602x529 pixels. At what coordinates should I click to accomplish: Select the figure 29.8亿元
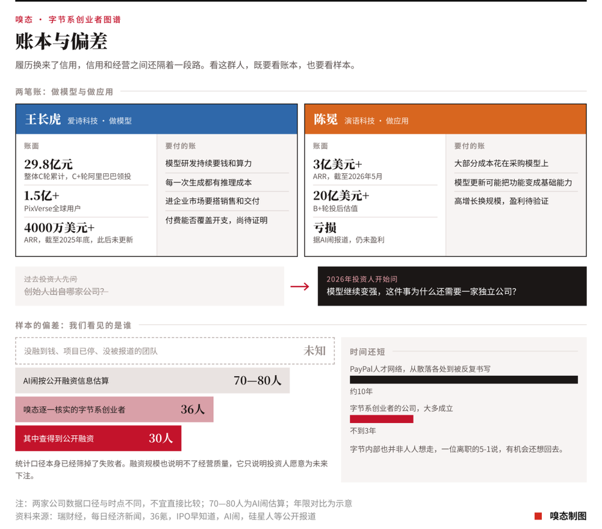(x=48, y=164)
